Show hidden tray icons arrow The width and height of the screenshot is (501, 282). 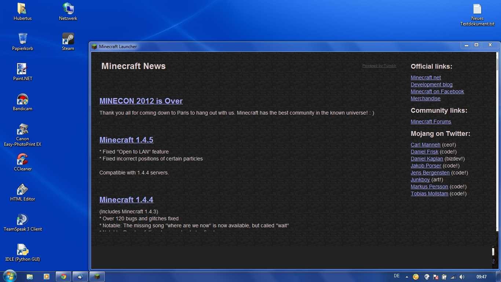407,277
